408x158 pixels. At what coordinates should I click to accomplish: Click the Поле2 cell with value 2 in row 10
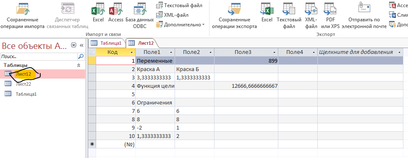click(195, 136)
